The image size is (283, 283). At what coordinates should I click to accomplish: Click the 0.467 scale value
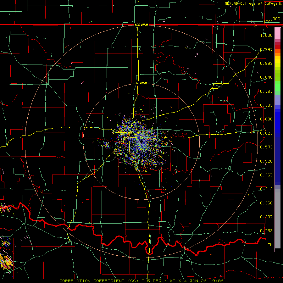pyautogui.click(x=266, y=175)
